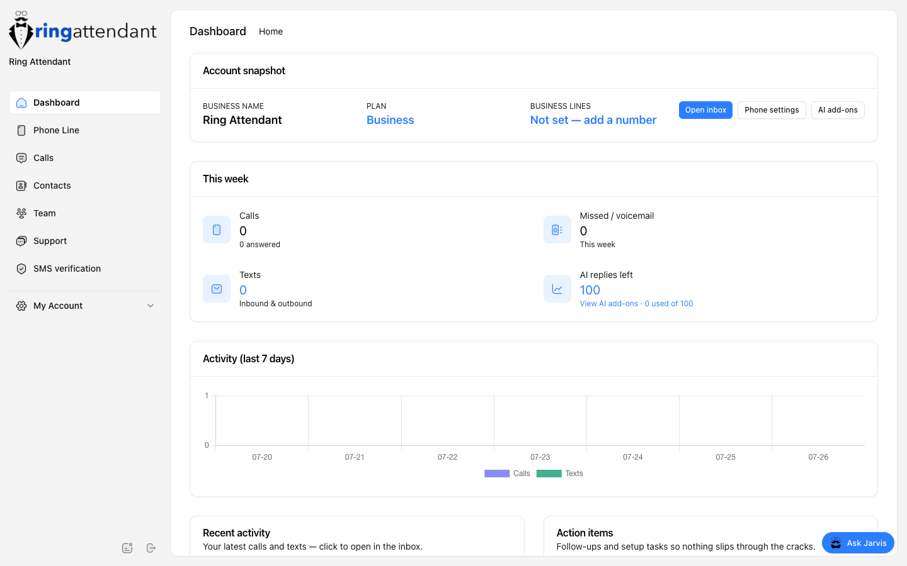Click the logout icon at sidebar bottom
Screen dimensions: 907x566
[x=151, y=548]
